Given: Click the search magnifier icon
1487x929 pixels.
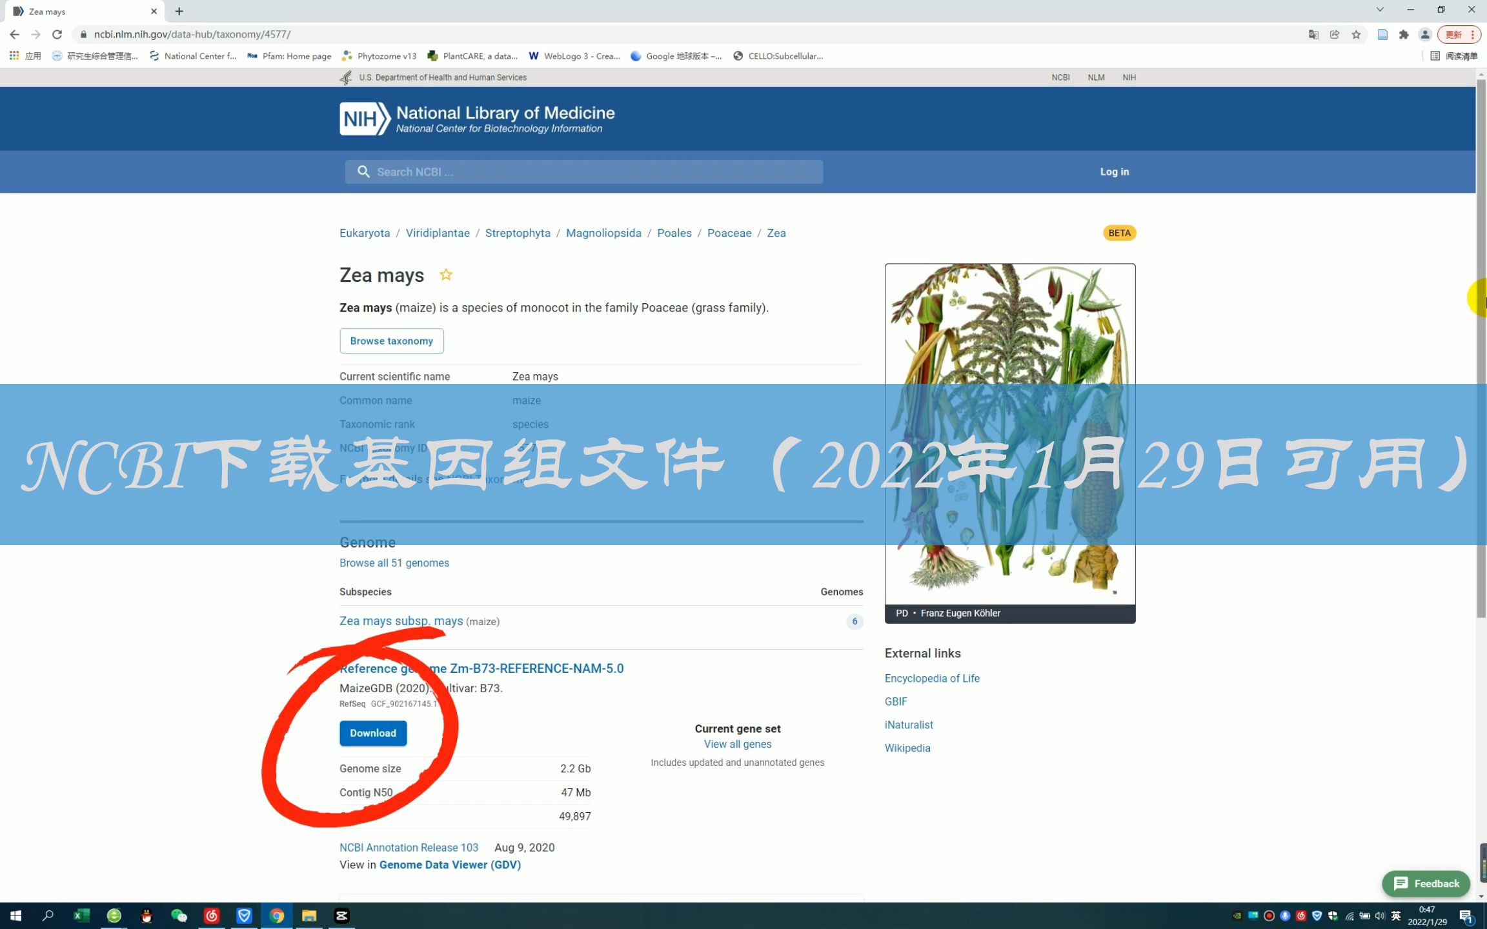Looking at the screenshot, I should pyautogui.click(x=363, y=172).
